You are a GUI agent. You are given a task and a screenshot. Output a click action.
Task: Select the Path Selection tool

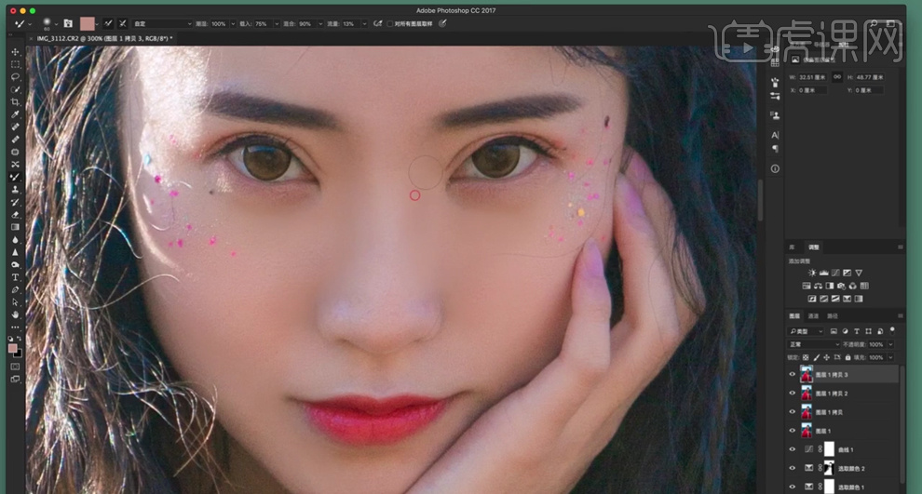coord(15,302)
